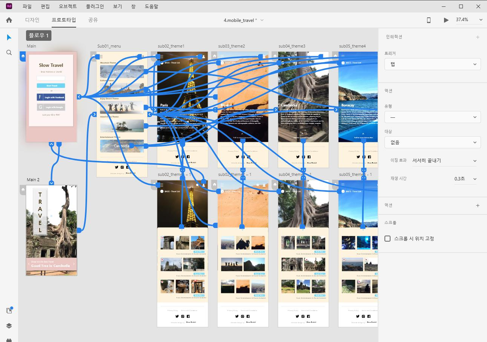Click the home marker on sub02_theme1 - 1 artboard
487x342 pixels.
pos(154,185)
